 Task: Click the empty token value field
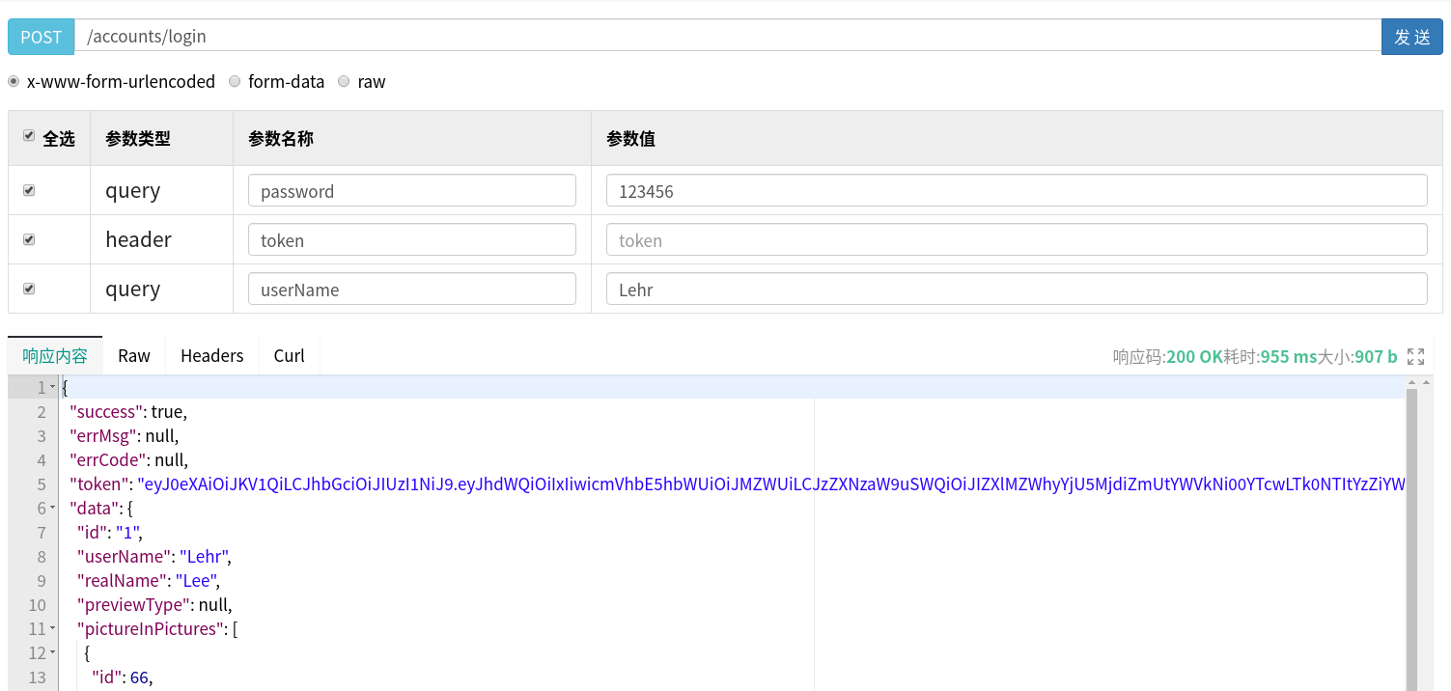1017,239
